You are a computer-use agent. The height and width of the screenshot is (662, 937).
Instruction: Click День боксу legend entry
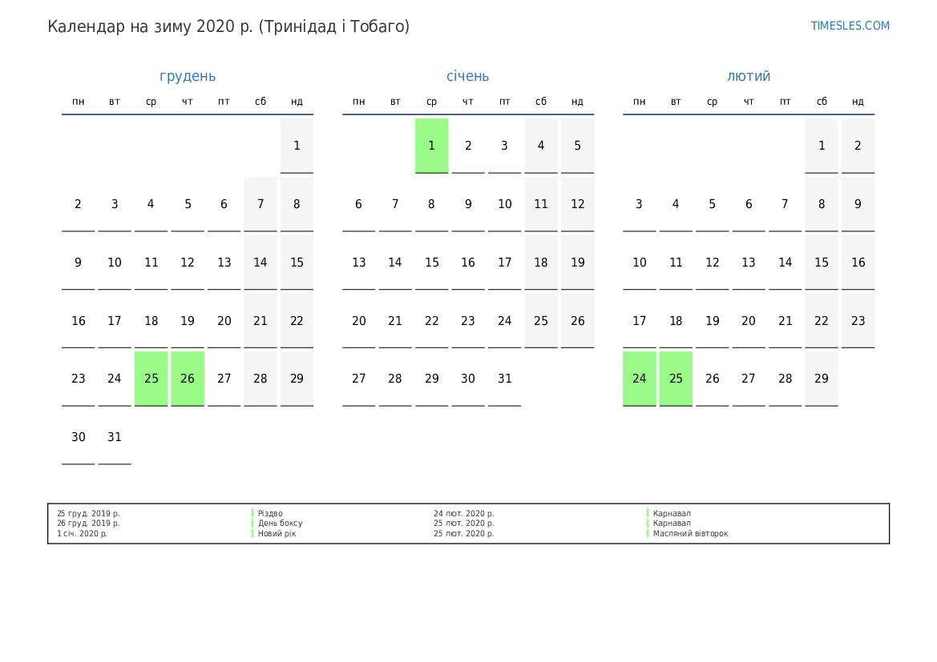tap(280, 524)
